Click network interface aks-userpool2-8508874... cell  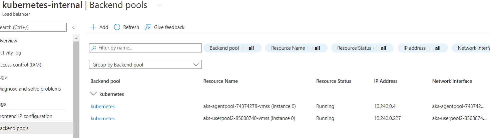coord(459,119)
